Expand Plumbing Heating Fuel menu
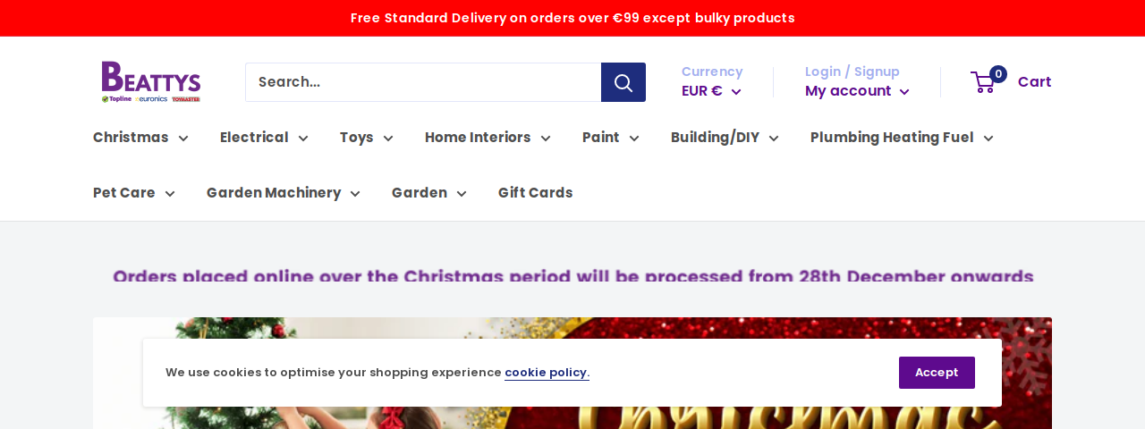Viewport: 1145px width, 429px height. point(902,138)
